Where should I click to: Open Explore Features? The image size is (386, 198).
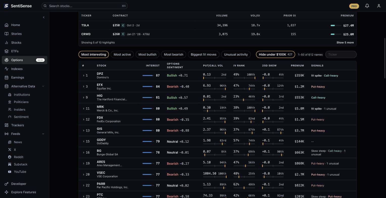click(x=25, y=192)
